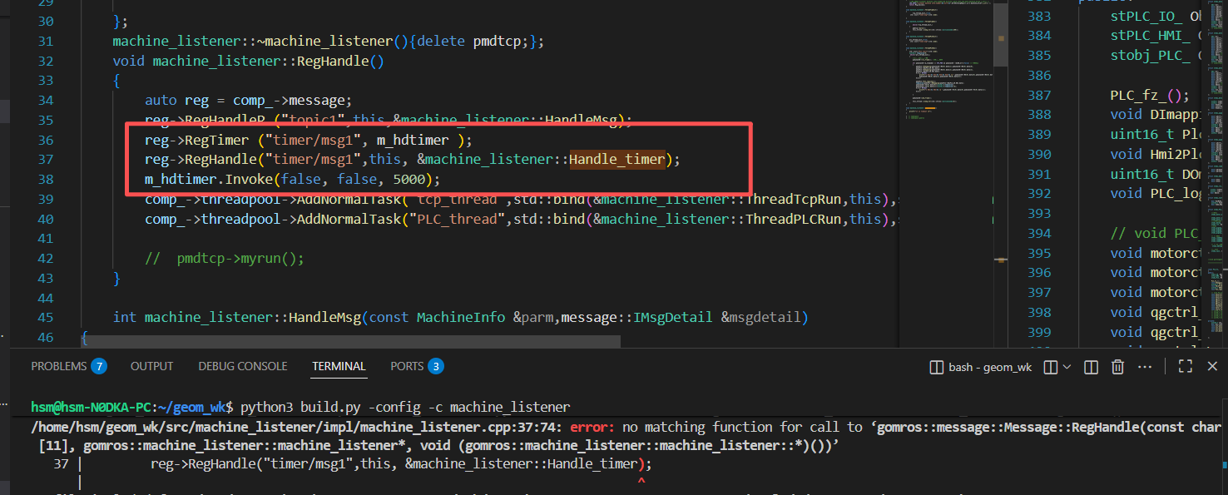
Task: Click the python3 build.py command line
Action: coord(405,407)
